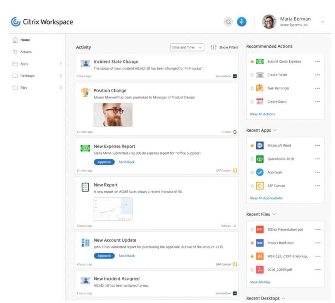Open Maria Berman's profile picture

coord(269,22)
